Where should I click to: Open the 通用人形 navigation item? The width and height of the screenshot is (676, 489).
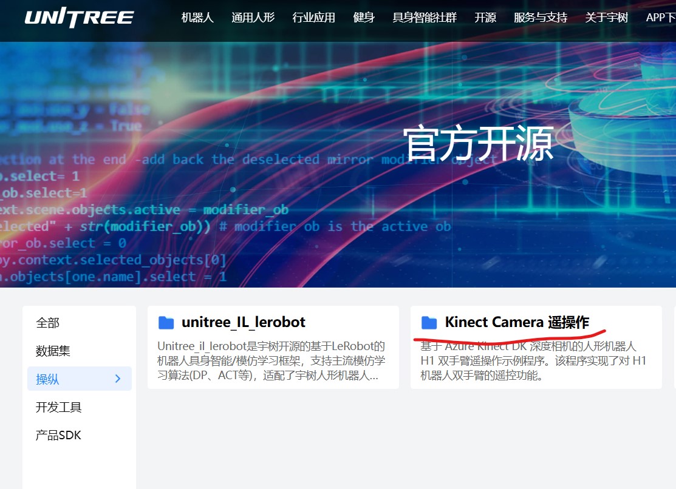point(253,18)
